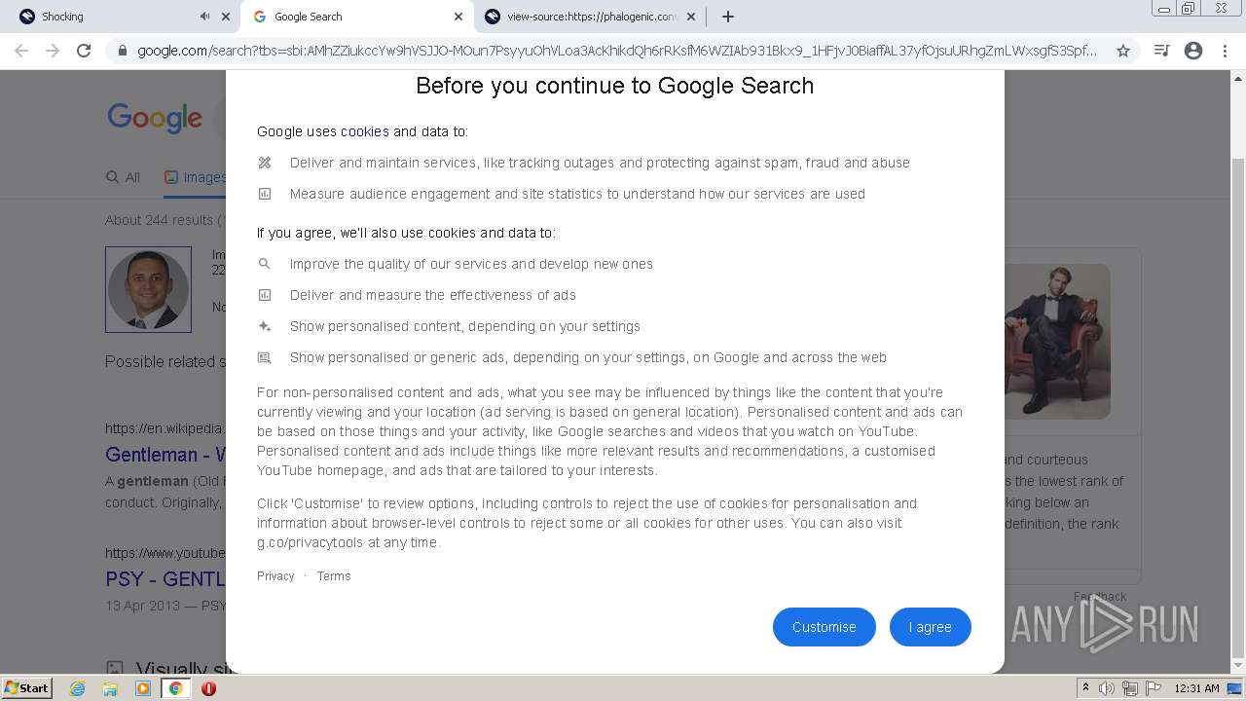Switch to the view-source phalogenic tab

point(592,17)
